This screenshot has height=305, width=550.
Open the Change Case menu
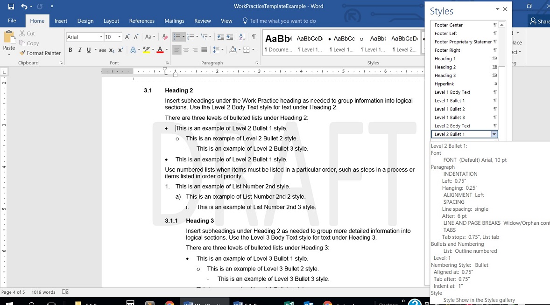click(150, 37)
